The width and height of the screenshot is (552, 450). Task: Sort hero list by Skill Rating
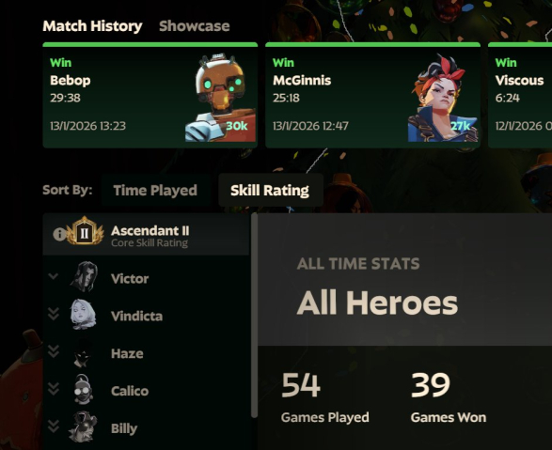tap(270, 190)
